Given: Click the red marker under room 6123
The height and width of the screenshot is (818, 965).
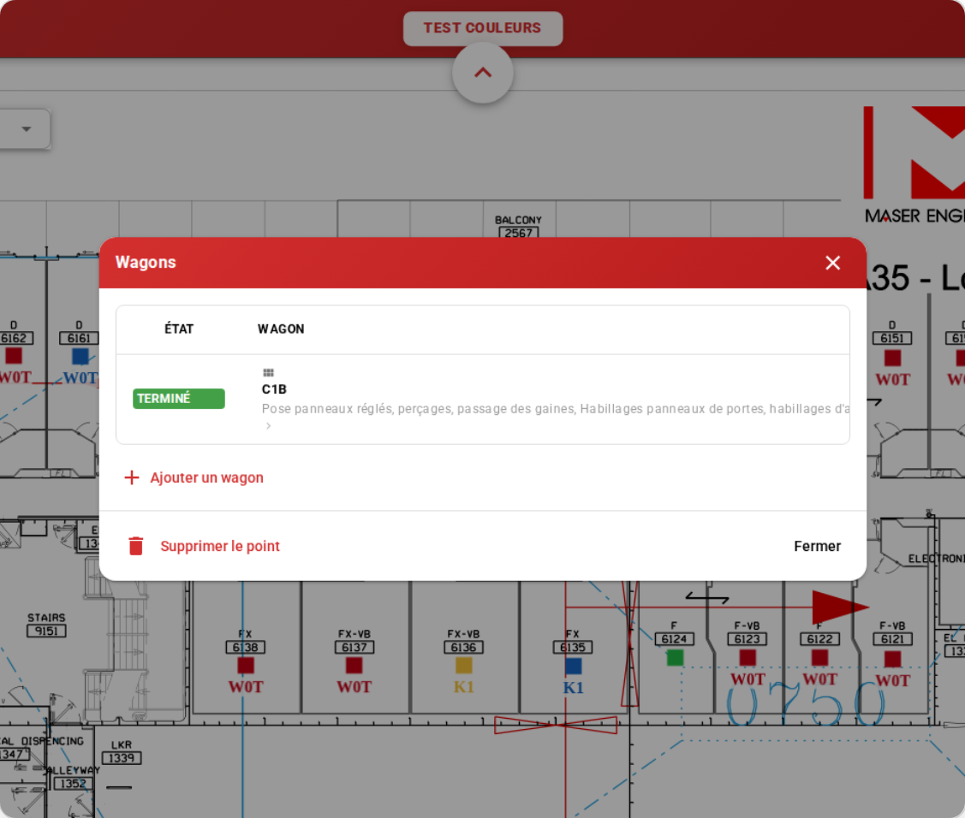Looking at the screenshot, I should (x=748, y=658).
